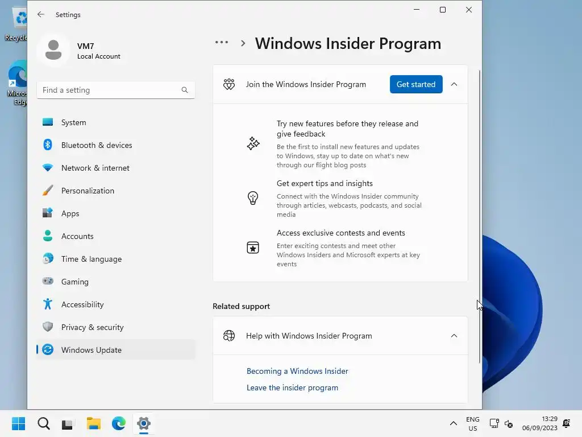Open the Windows Start menu
Viewport: 582px width, 437px height.
(x=18, y=423)
